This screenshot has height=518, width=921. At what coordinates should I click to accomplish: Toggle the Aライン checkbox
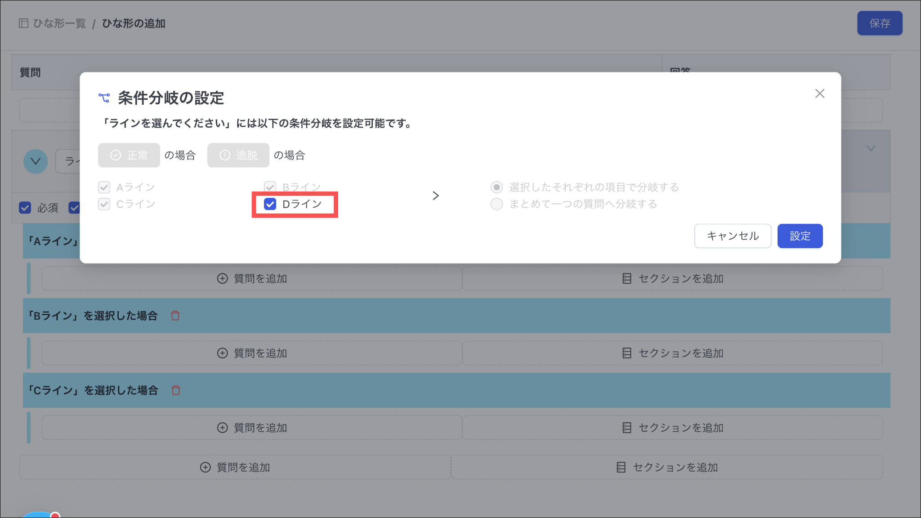click(x=104, y=187)
